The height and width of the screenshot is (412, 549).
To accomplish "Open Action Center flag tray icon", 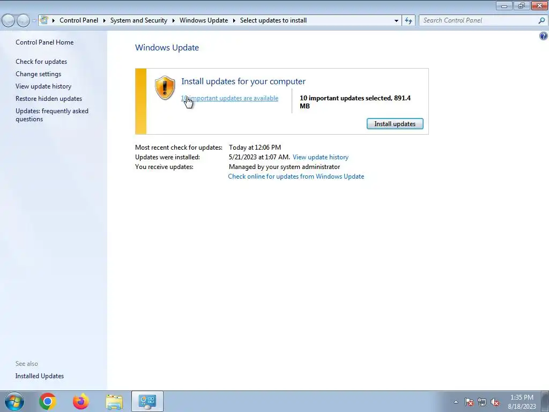I will [469, 402].
